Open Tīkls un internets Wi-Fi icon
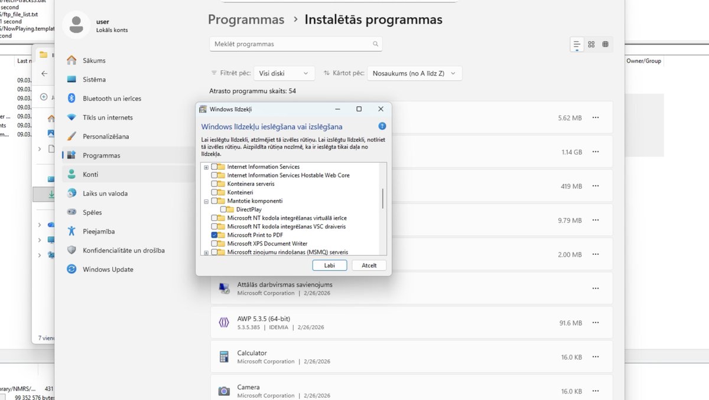This screenshot has width=709, height=400. pyautogui.click(x=71, y=117)
